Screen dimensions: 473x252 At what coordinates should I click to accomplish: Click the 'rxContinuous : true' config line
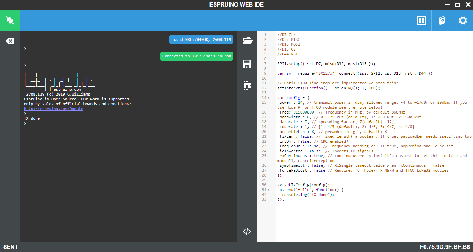pyautogui.click(x=372, y=158)
